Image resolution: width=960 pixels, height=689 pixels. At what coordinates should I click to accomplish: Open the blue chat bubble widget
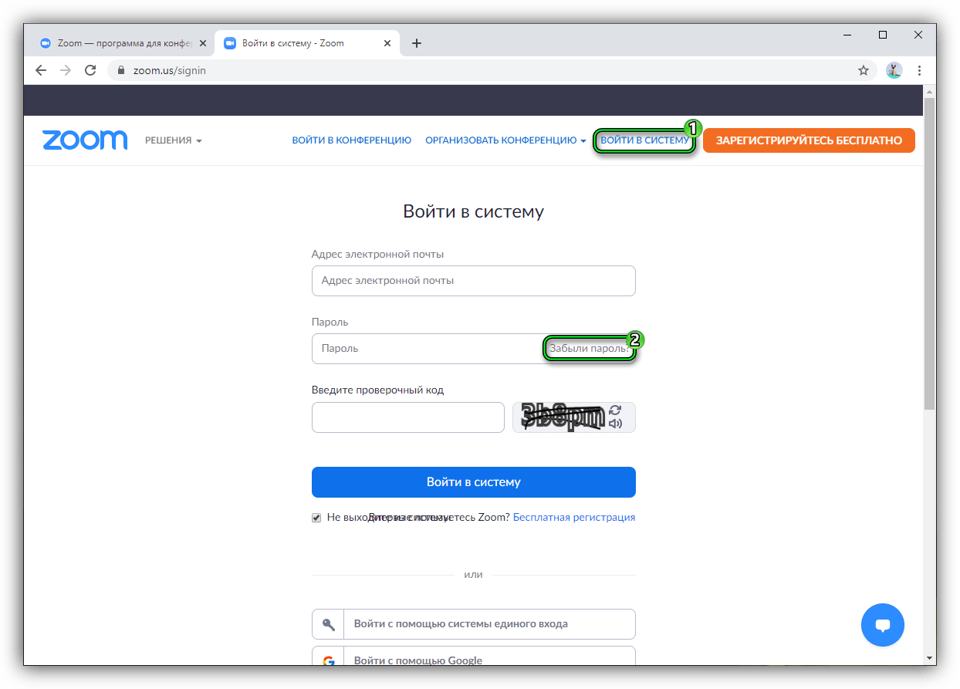[883, 625]
